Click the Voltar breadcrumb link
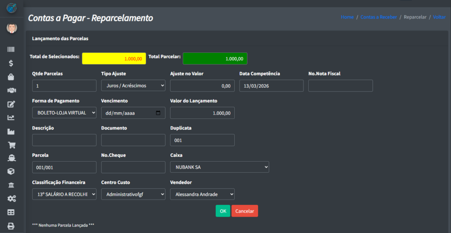451x233 pixels. (439, 17)
